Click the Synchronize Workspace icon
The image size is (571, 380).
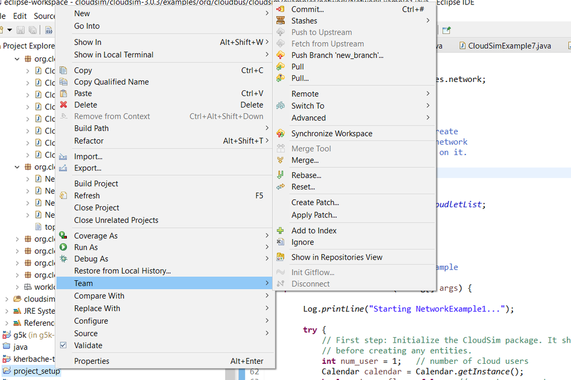point(280,133)
